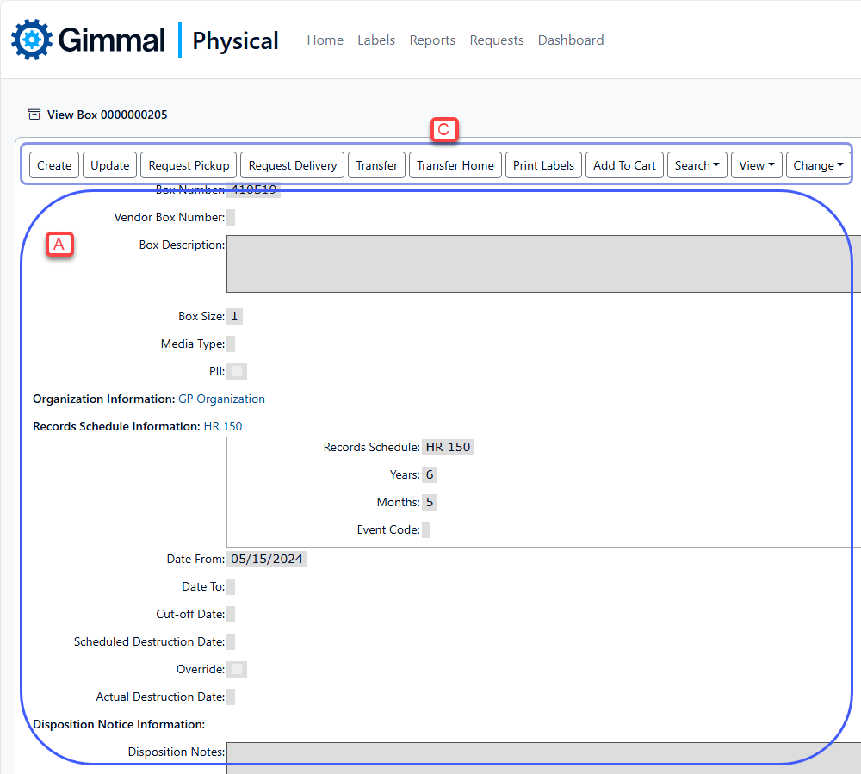Go to the Home nav item
861x774 pixels.
pos(325,40)
